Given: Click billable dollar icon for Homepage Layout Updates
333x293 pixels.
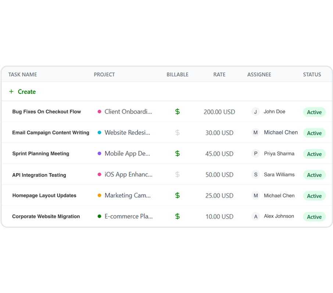Looking at the screenshot, I should [177, 196].
